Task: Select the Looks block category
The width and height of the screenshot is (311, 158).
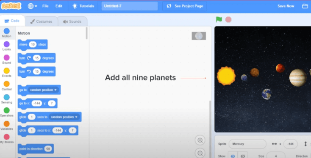Action: pos(6,46)
